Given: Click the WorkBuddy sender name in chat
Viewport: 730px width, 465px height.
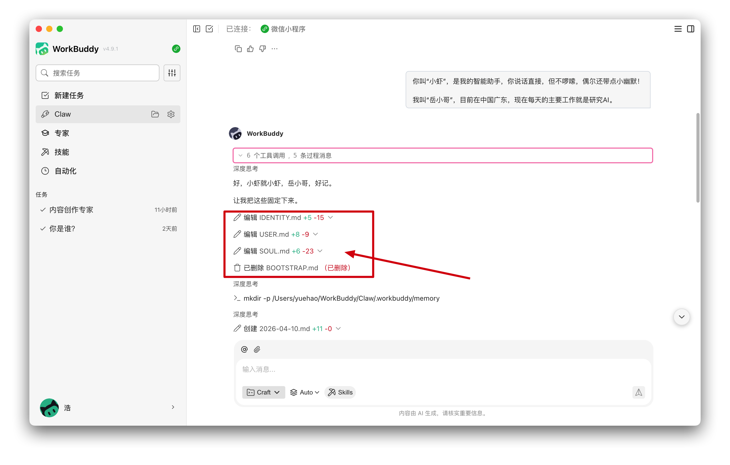Looking at the screenshot, I should pos(265,134).
